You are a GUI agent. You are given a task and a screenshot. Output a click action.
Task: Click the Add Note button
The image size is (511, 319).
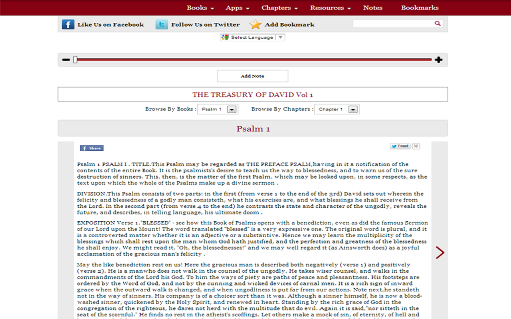[252, 76]
